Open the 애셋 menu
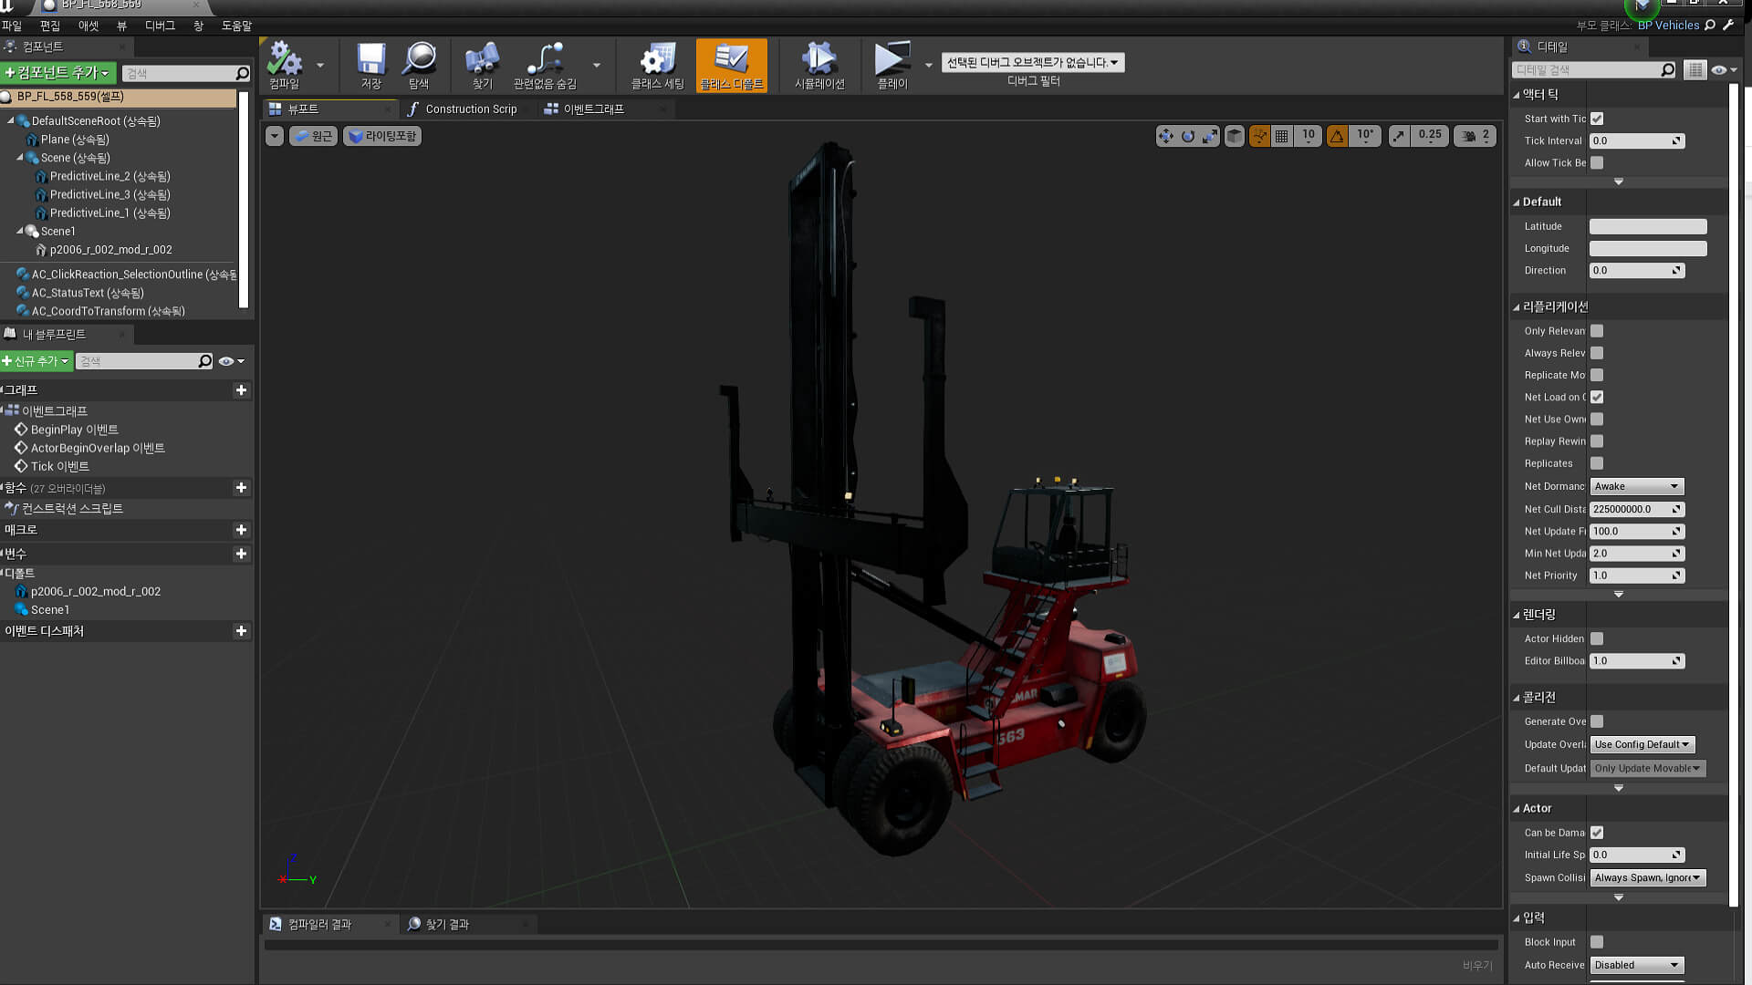 [x=88, y=26]
